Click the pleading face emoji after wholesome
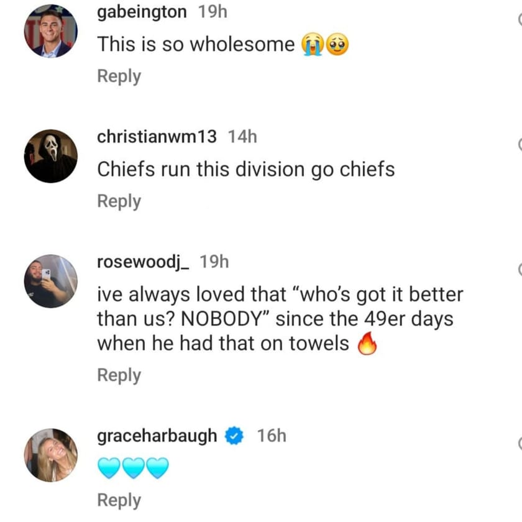The height and width of the screenshot is (522, 522). [337, 44]
